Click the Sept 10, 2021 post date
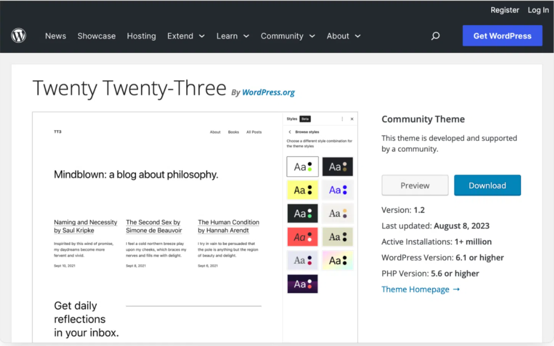 pyautogui.click(x=64, y=266)
